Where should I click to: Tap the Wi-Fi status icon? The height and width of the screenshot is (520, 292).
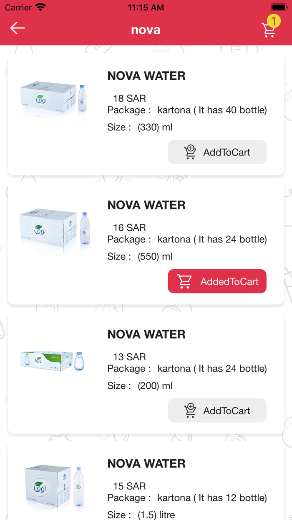tap(40, 8)
